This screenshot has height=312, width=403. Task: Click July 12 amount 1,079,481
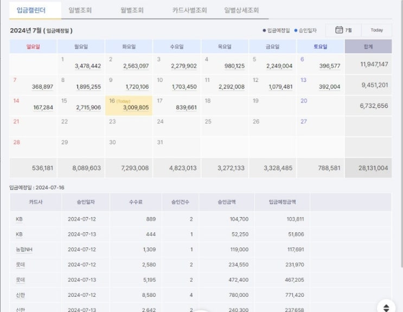pos(280,86)
